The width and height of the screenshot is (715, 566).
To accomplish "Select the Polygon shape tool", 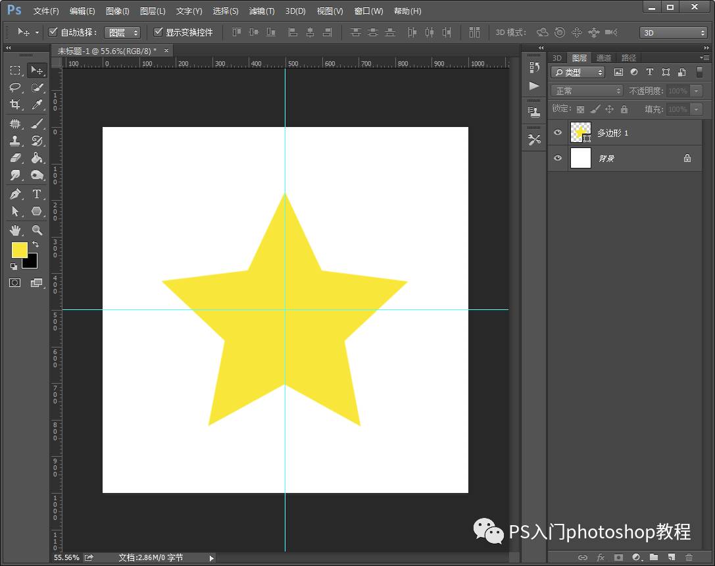I will [37, 212].
